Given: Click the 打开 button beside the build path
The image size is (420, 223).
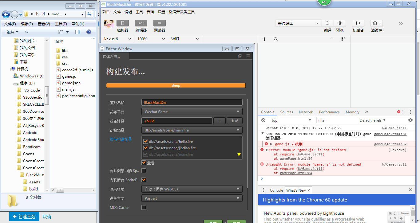Looking at the screenshot, I should coord(235,121).
